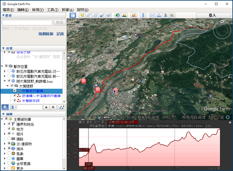Click the play tour button in Places

tap(61, 107)
